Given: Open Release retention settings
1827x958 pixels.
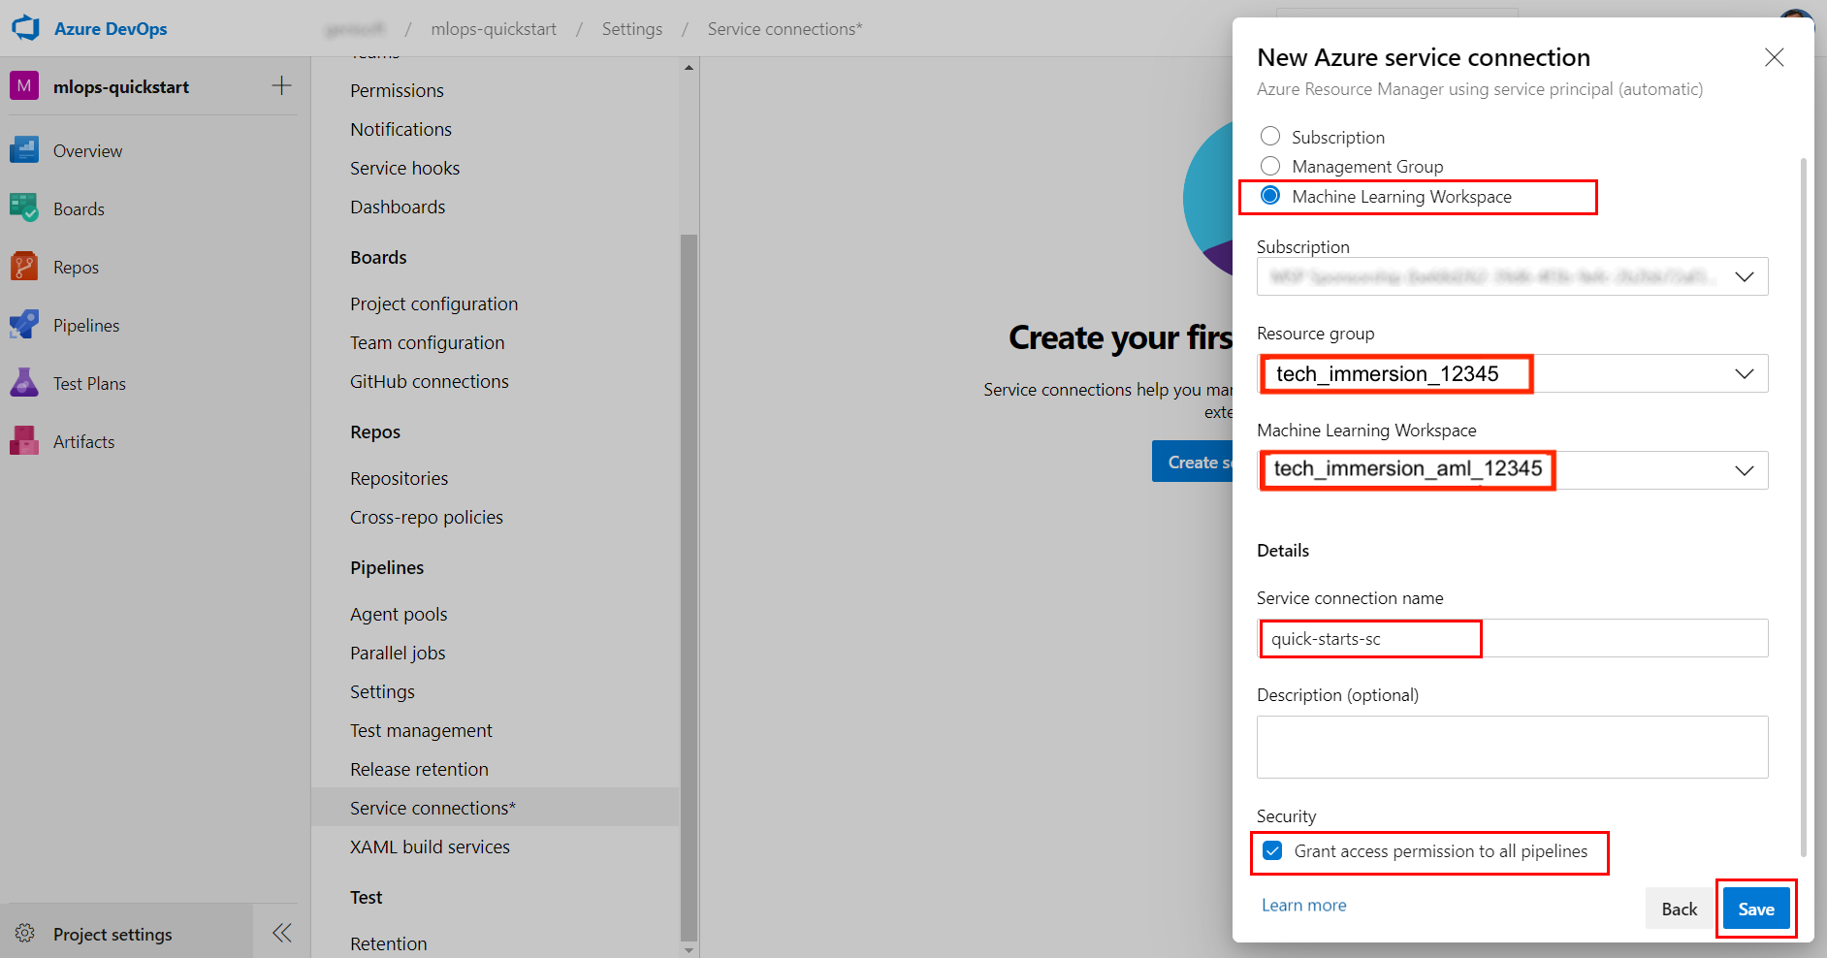Looking at the screenshot, I should pyautogui.click(x=419, y=769).
